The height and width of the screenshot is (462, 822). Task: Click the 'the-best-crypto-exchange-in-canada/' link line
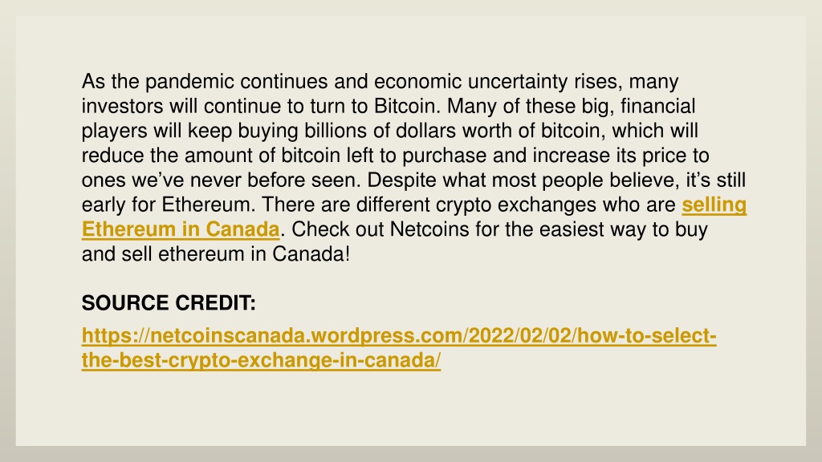point(261,360)
